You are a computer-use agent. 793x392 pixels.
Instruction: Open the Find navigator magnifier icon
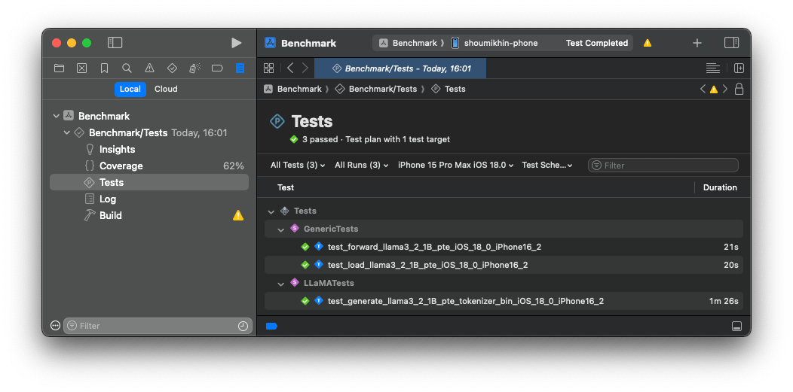[127, 68]
